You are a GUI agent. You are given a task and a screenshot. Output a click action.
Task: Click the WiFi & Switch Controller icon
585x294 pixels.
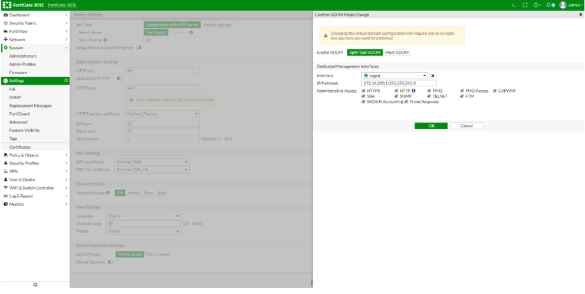pyautogui.click(x=5, y=188)
